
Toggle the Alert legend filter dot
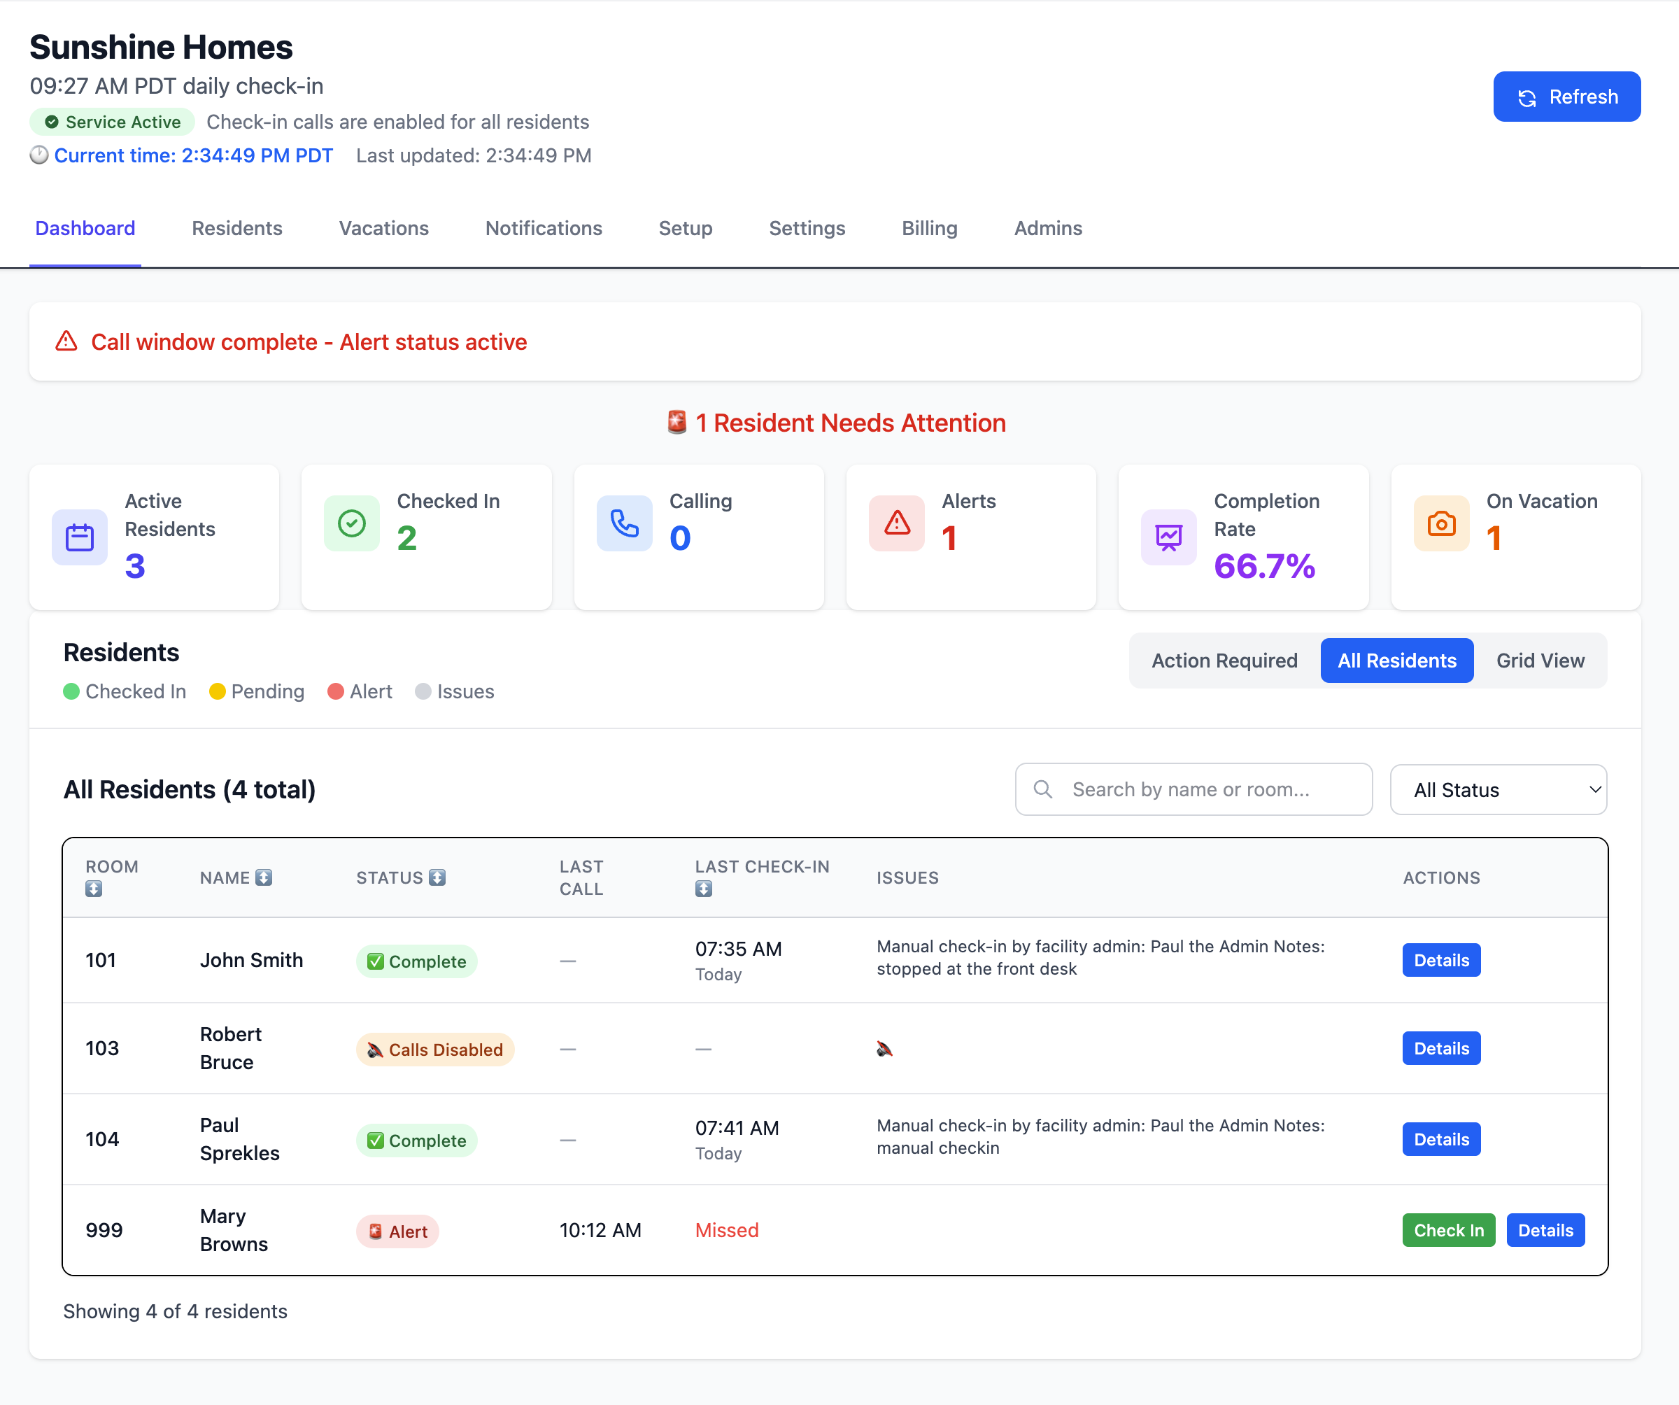click(x=335, y=692)
